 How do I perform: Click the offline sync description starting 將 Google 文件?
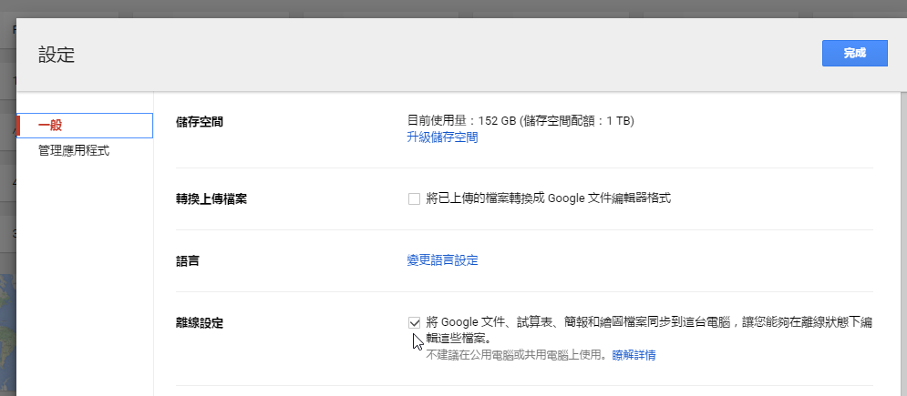click(x=638, y=322)
